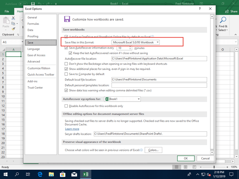This screenshot has width=239, height=179.
Task: Open File Explorer from the taskbar
Action: pos(51,174)
